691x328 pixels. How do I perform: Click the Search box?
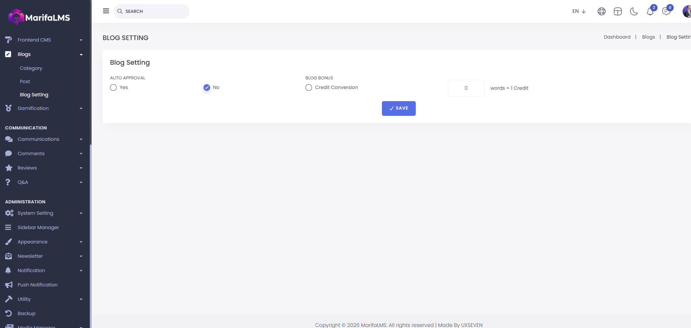click(x=155, y=11)
